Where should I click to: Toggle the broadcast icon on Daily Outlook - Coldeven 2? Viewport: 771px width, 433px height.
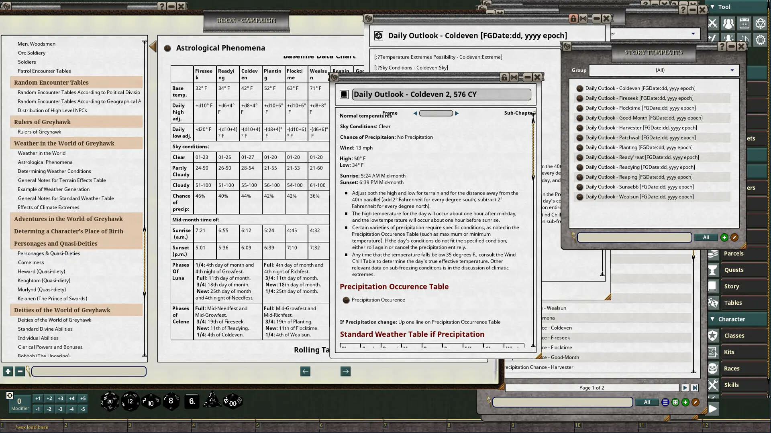click(514, 77)
